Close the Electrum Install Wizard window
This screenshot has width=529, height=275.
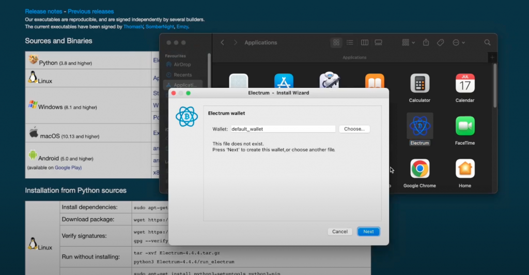click(174, 93)
